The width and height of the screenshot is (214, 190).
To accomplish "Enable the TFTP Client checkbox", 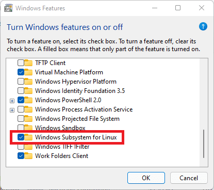I will pos(21,63).
